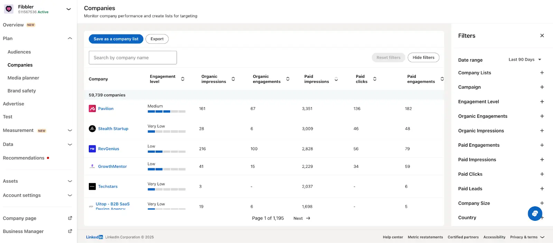Screen dimensions: 553x243
Task: Select Media planner in sidebar
Action: click(23, 78)
